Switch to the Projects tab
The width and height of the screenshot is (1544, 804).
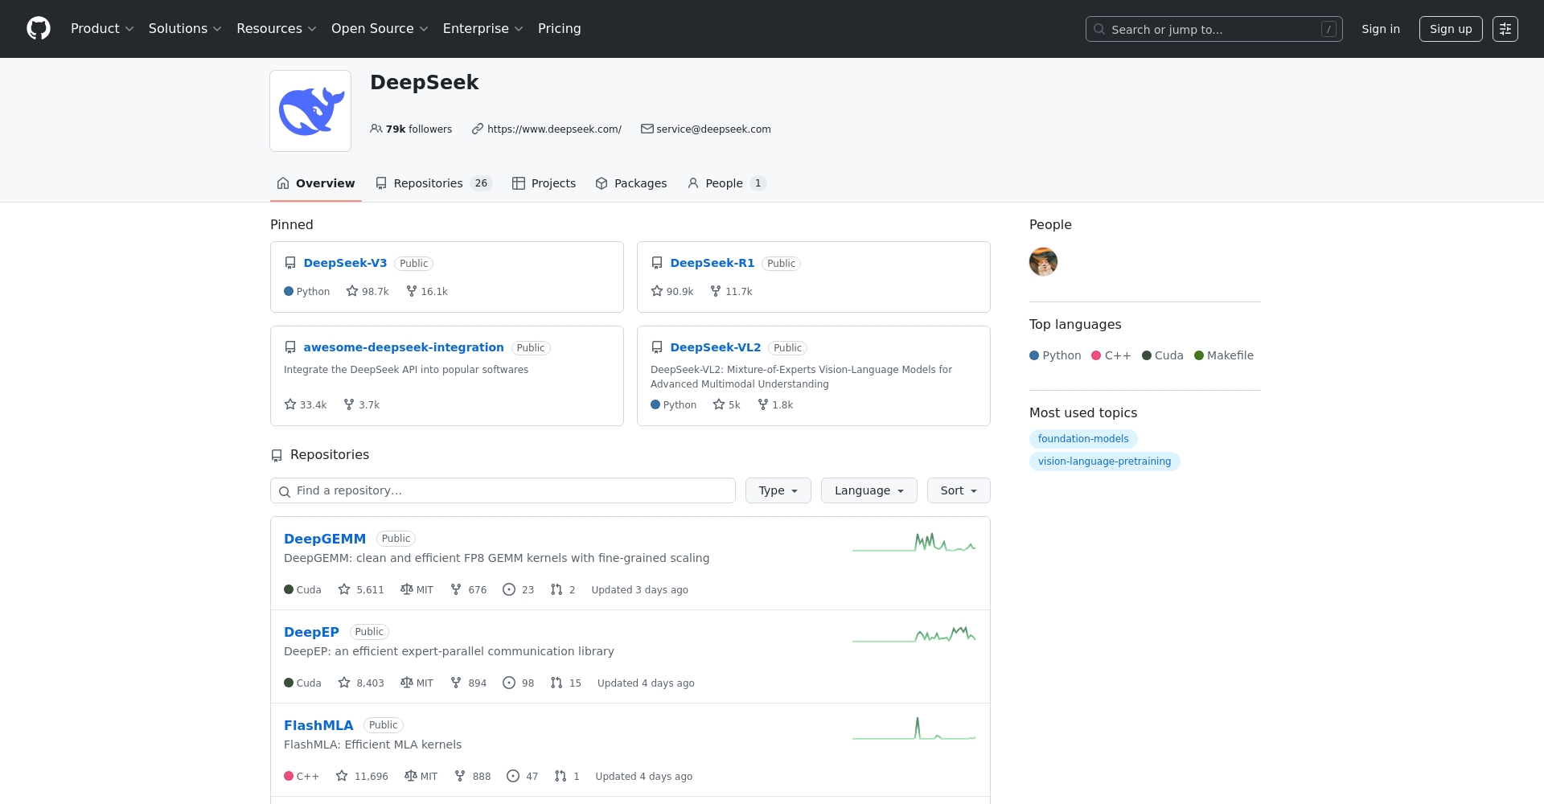click(x=544, y=183)
